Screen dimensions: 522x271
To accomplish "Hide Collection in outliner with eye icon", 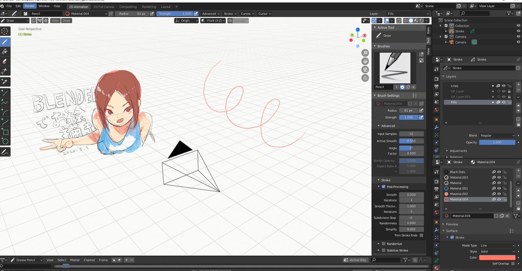I will pos(518,26).
